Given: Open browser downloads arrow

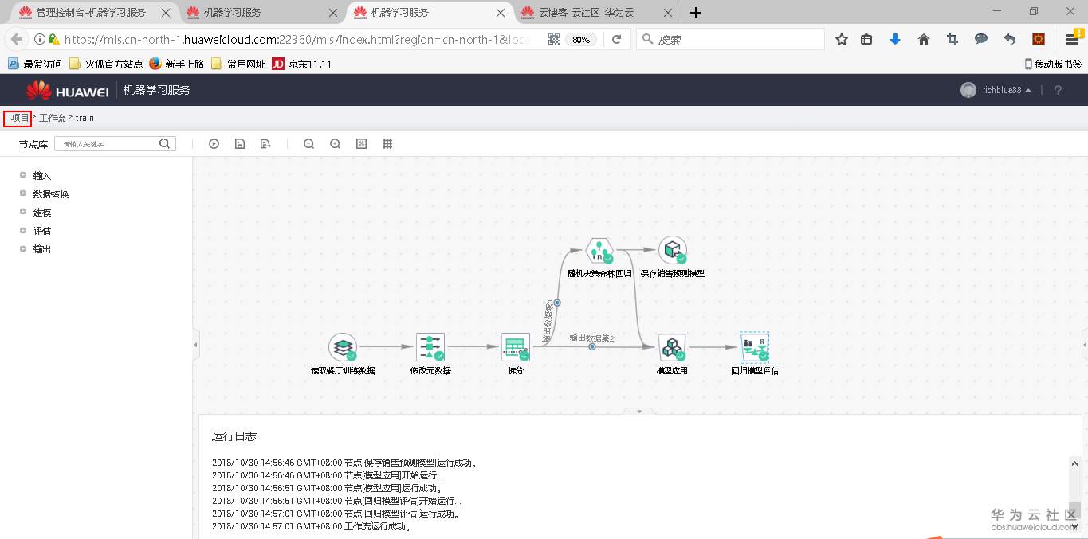Looking at the screenshot, I should coord(895,40).
